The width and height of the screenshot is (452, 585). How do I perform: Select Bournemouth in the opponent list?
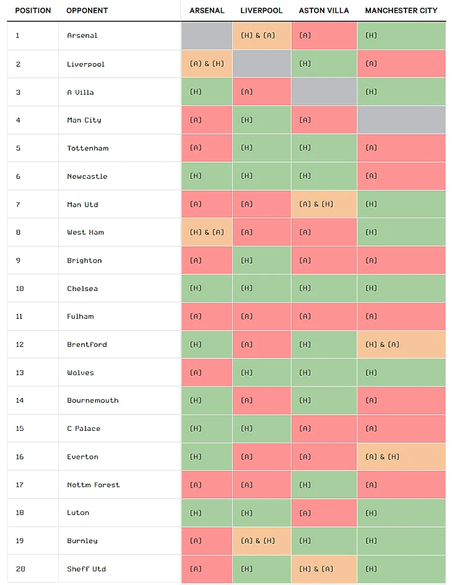93,401
